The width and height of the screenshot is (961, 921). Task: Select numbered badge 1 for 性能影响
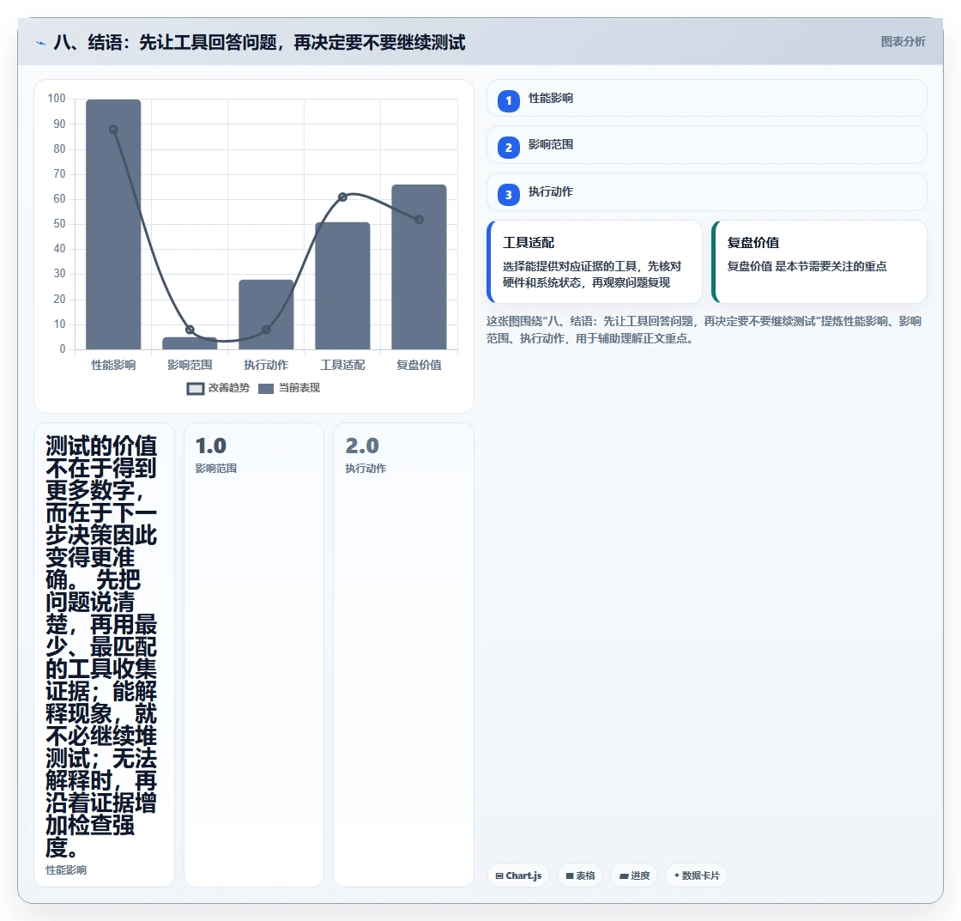[x=508, y=100]
